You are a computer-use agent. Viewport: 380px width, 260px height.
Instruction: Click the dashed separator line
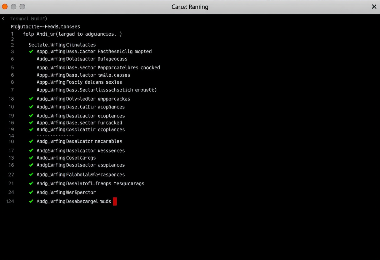pos(55,136)
